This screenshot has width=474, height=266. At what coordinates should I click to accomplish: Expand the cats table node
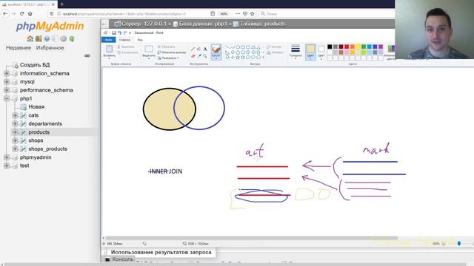click(15, 115)
